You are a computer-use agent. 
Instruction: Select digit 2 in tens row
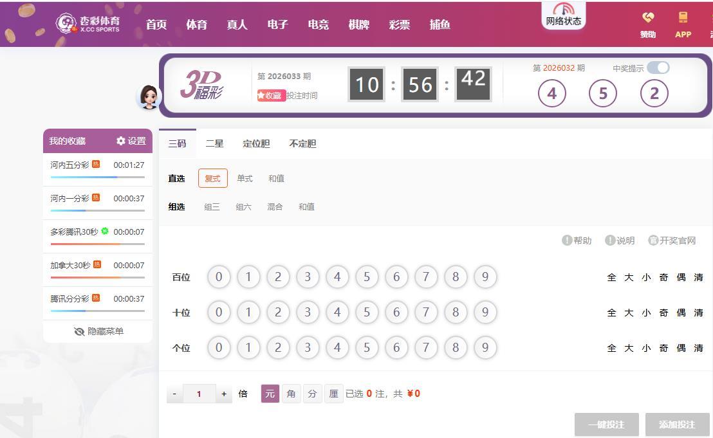278,312
